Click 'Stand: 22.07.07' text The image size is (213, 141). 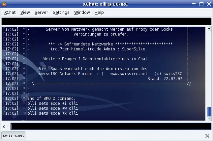click(165, 79)
